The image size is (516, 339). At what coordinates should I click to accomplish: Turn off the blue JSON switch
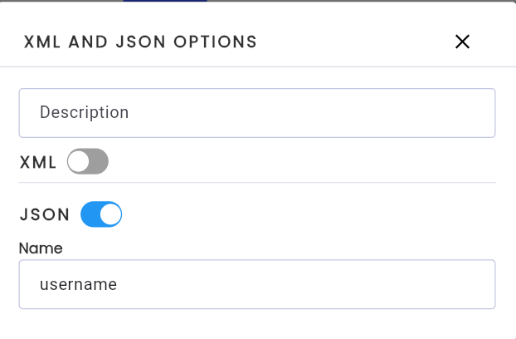(101, 214)
